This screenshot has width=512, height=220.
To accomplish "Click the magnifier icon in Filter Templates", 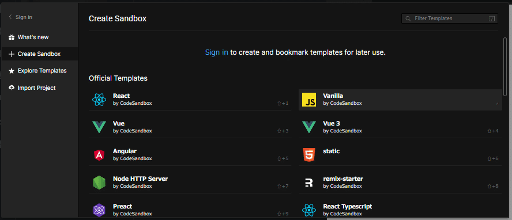I will (x=408, y=18).
